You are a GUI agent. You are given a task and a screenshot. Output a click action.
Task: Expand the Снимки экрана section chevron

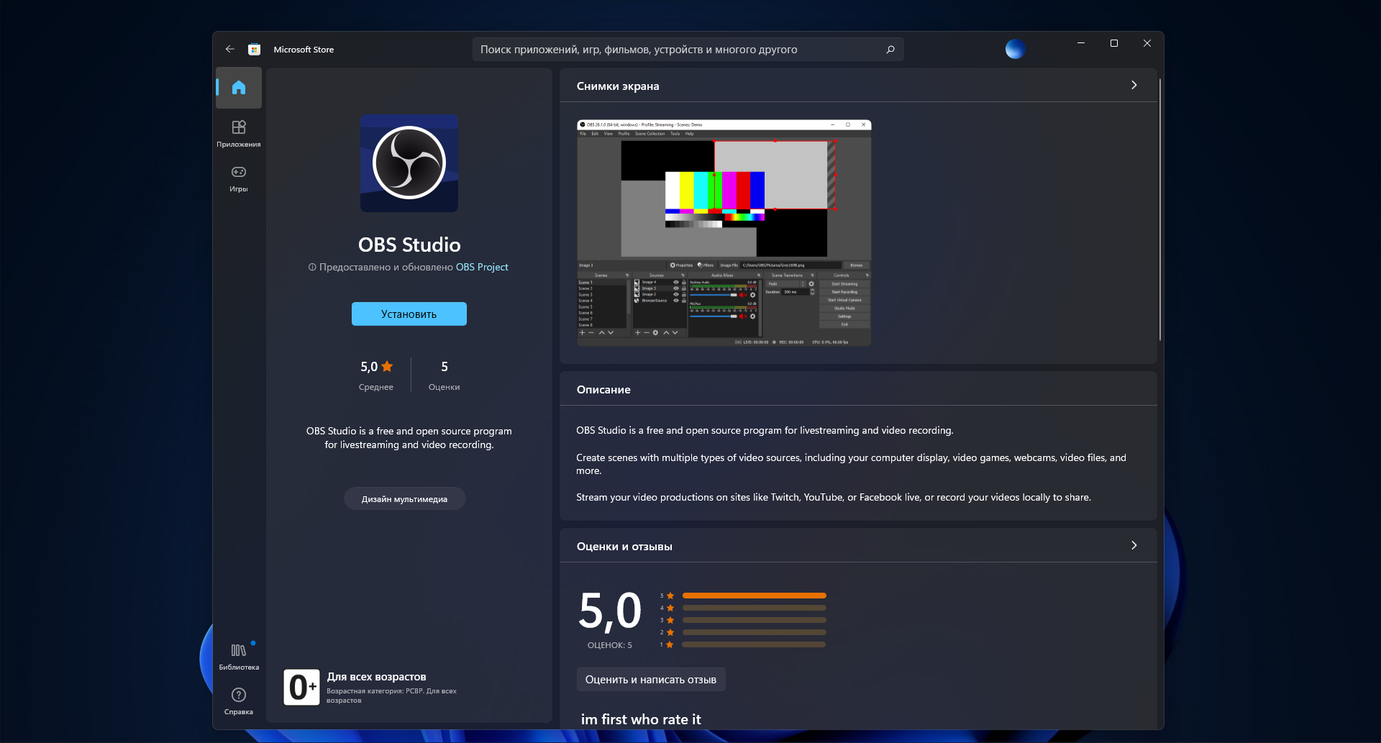1134,85
